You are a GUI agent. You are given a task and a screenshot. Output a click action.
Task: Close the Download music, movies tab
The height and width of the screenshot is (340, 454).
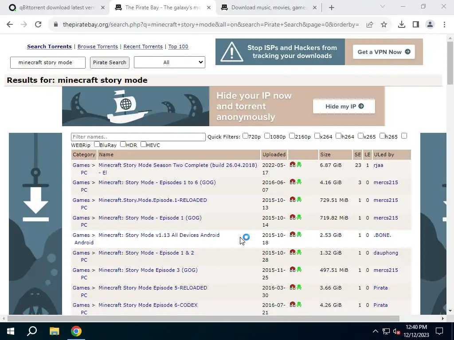[x=315, y=8]
